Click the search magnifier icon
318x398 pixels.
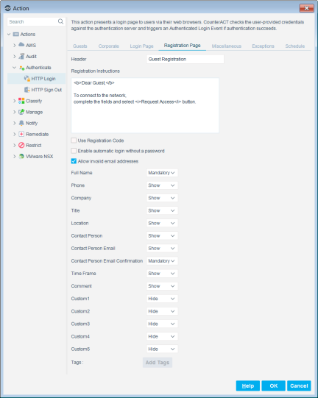click(60, 21)
